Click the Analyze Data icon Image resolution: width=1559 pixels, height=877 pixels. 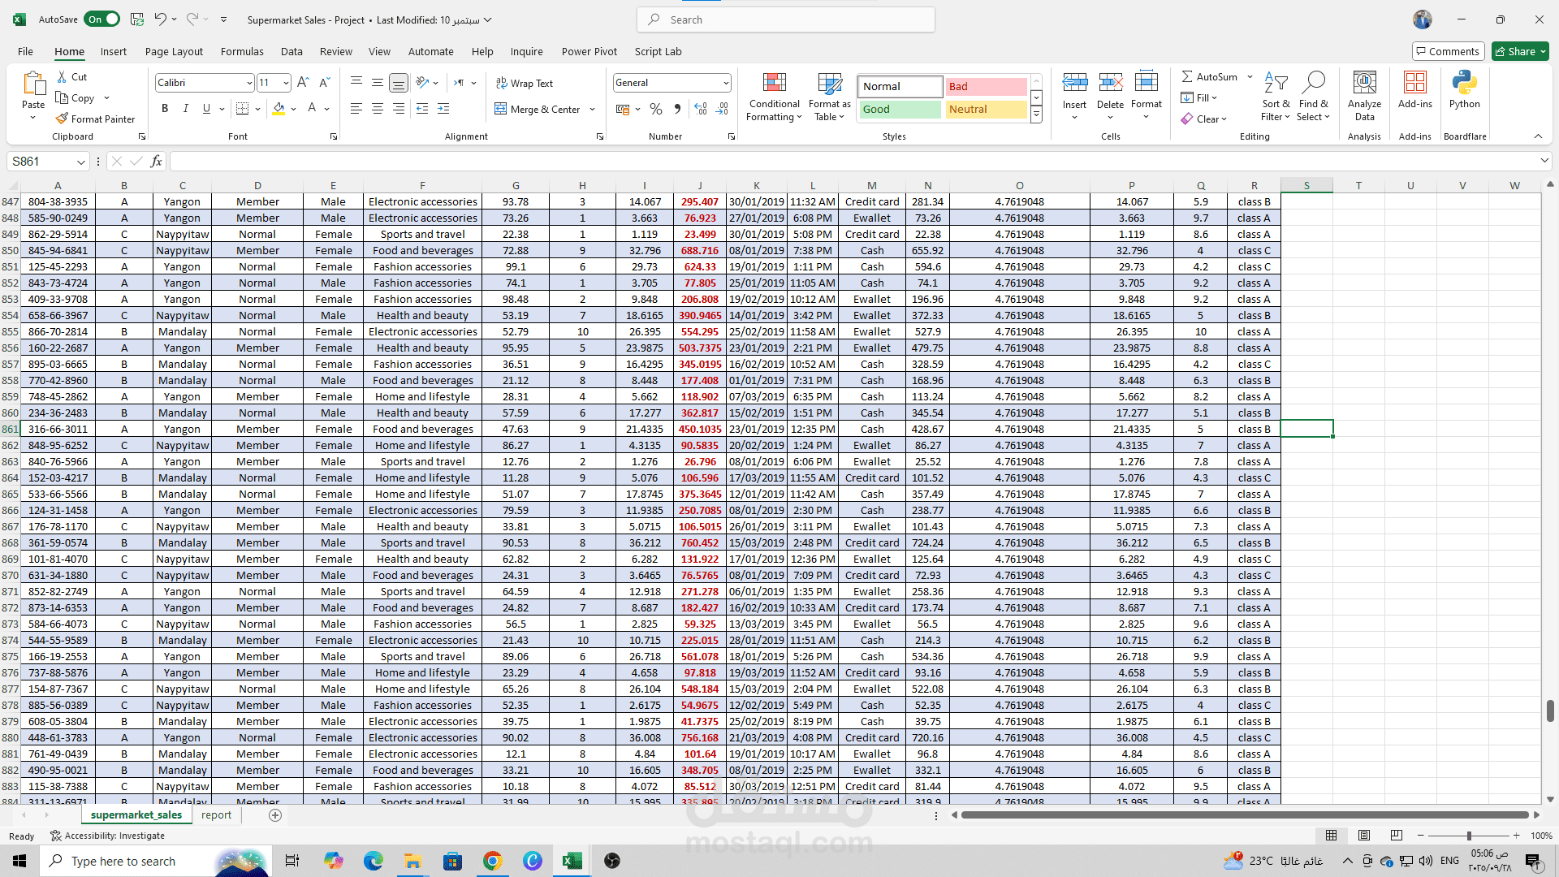(x=1364, y=96)
